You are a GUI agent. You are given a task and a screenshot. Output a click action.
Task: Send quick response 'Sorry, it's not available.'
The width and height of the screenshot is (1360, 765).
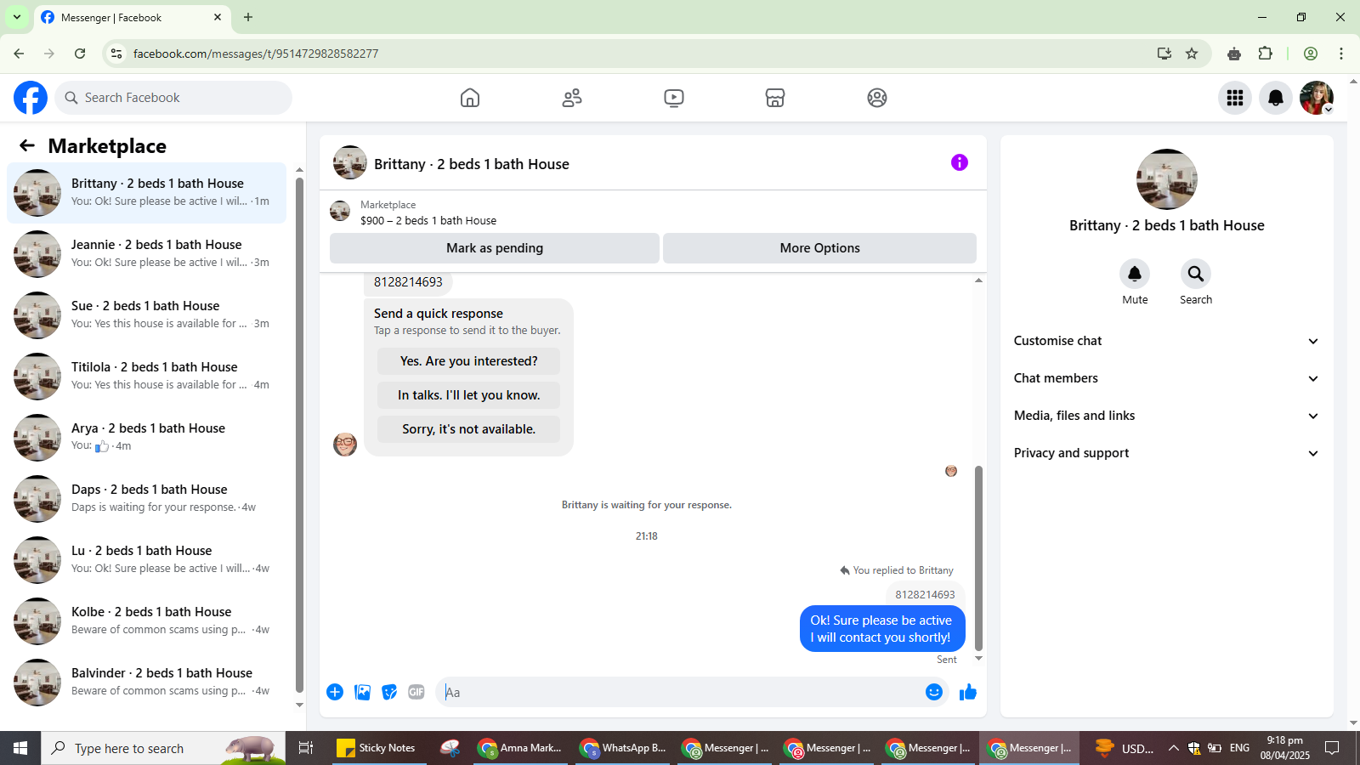(468, 429)
